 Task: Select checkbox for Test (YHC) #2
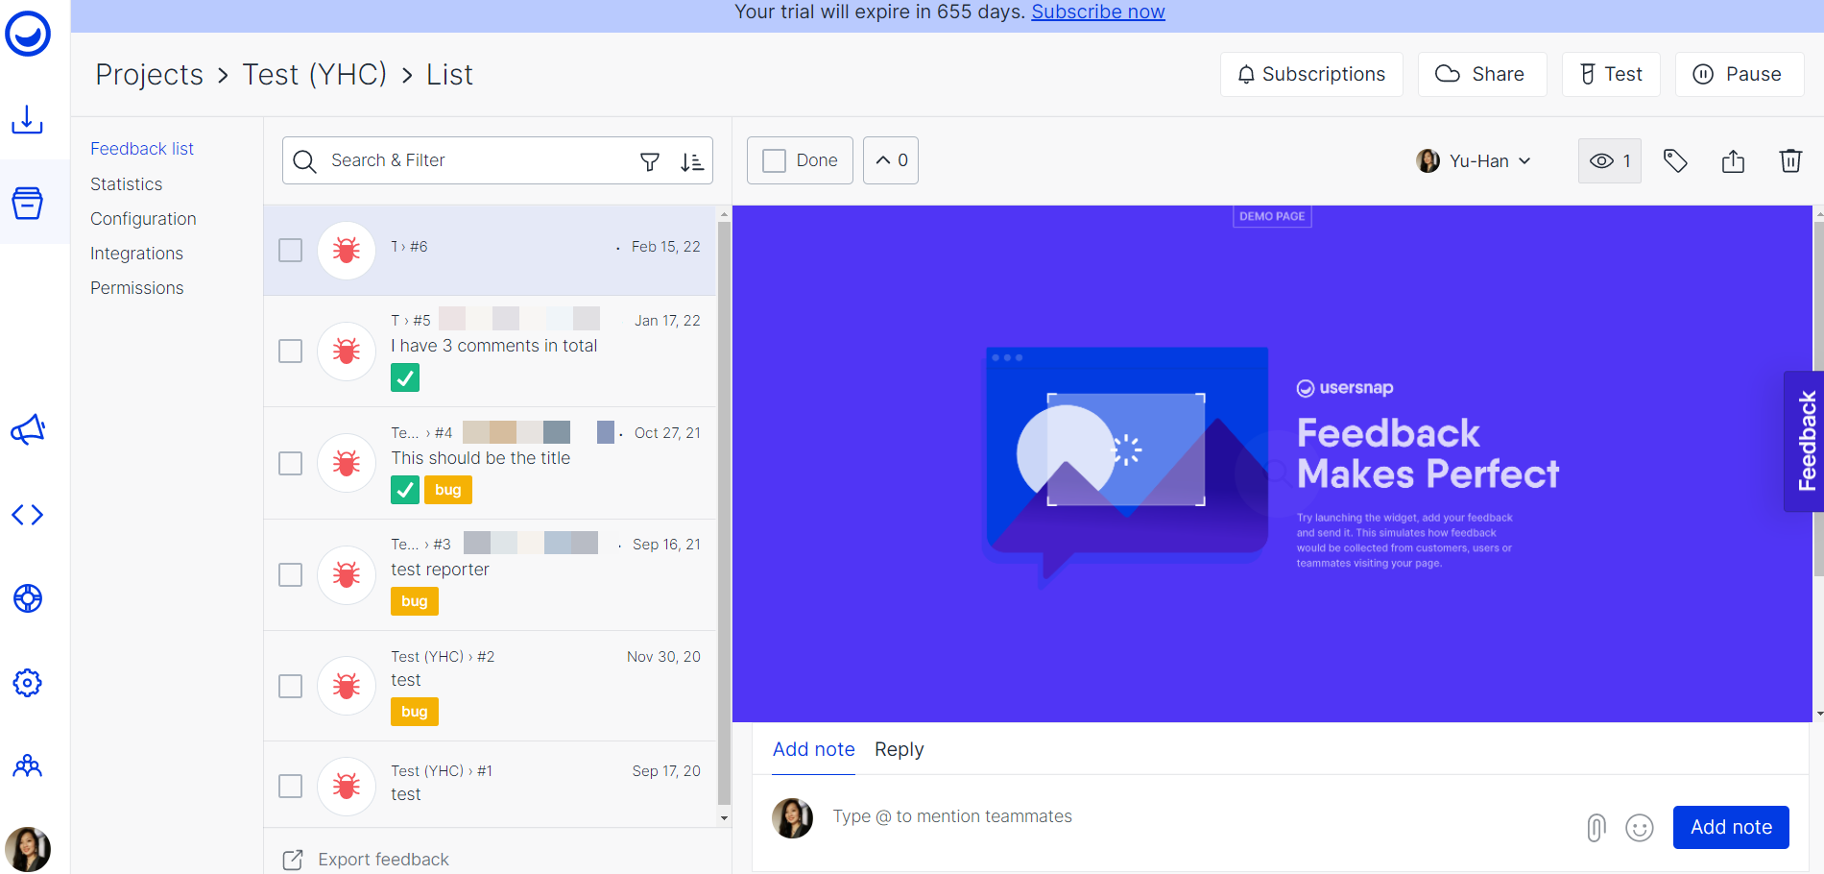tap(290, 686)
